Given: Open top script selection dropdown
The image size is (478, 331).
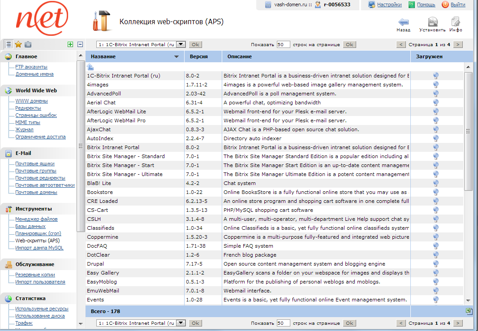Looking at the screenshot, I should [x=181, y=44].
